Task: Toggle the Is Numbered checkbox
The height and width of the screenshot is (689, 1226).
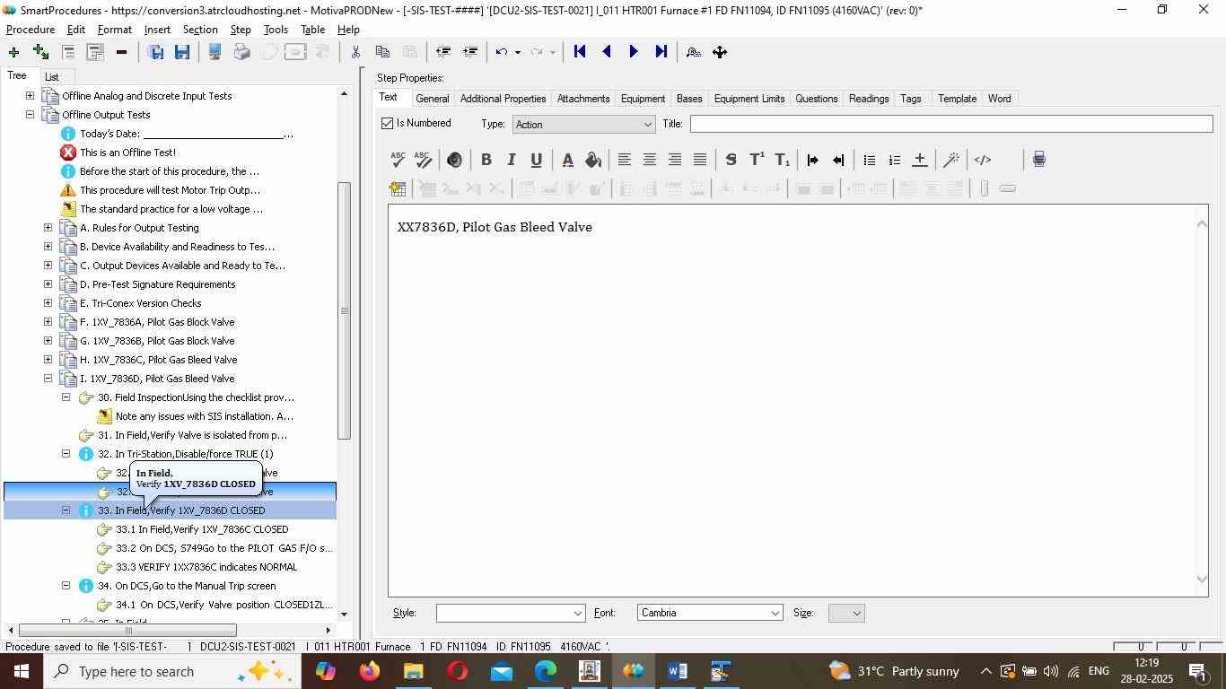Action: pos(387,123)
